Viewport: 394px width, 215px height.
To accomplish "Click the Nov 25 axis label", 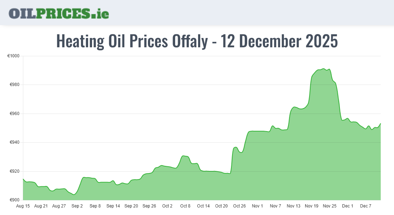I will (330, 206).
